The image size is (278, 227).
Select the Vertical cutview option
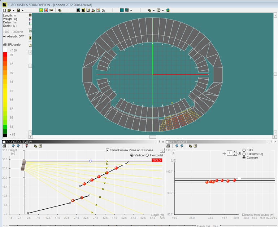pyautogui.click(x=132, y=155)
